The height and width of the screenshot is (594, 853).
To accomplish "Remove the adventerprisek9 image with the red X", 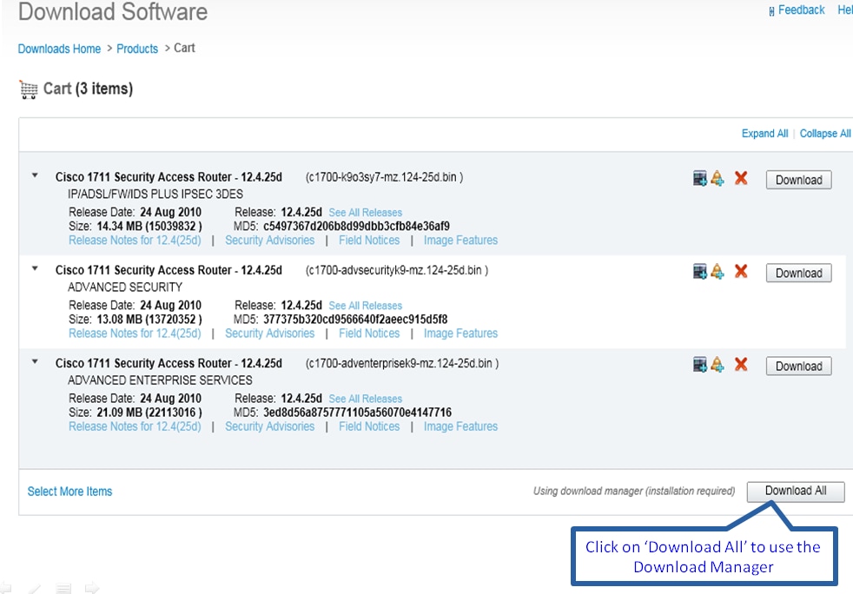I will (x=740, y=364).
